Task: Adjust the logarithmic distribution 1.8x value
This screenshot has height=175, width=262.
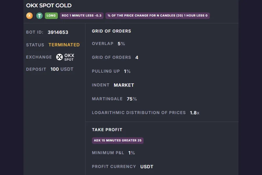Action: tap(194, 112)
